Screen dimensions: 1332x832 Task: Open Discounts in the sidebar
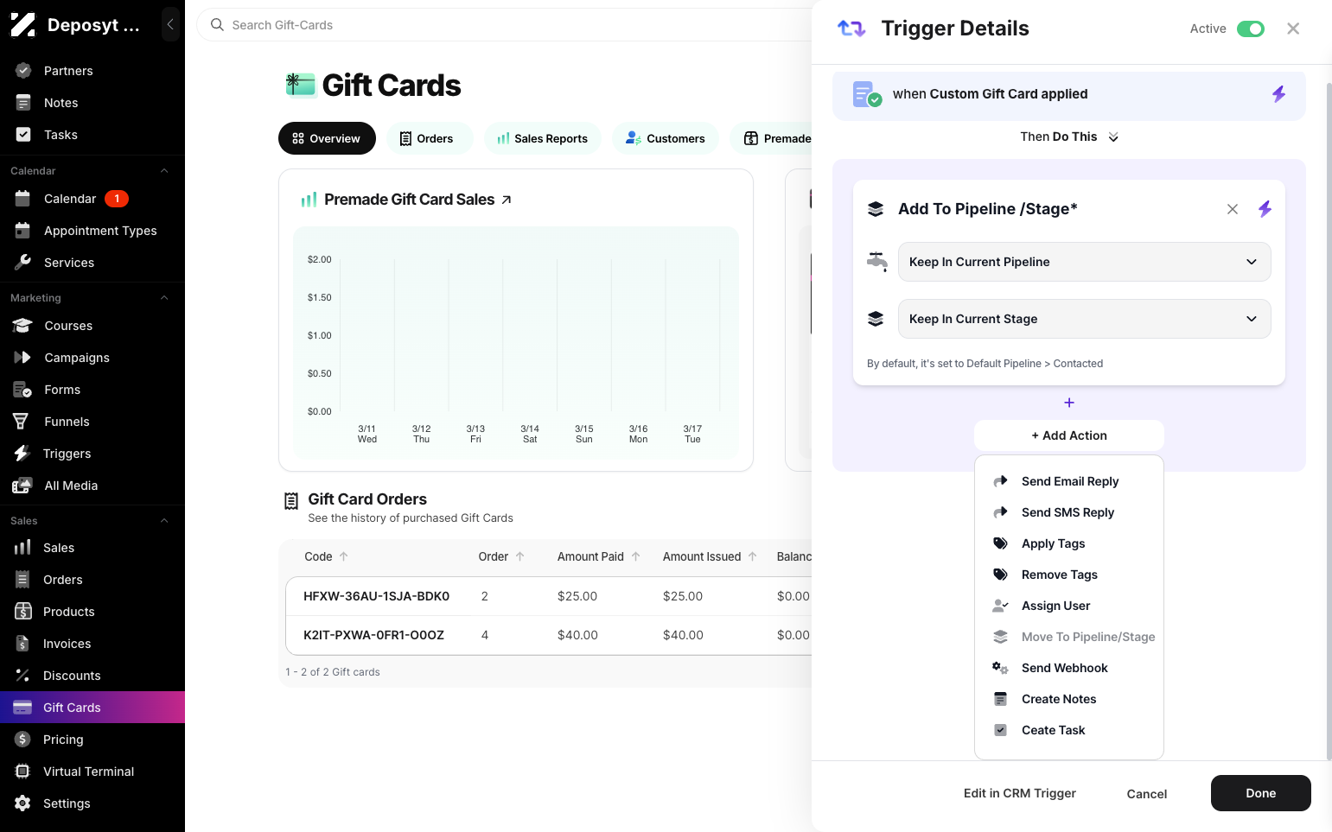coord(92,676)
